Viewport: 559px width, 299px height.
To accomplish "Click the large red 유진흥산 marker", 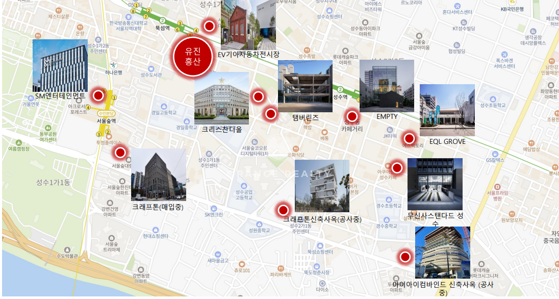I will pos(193,57).
